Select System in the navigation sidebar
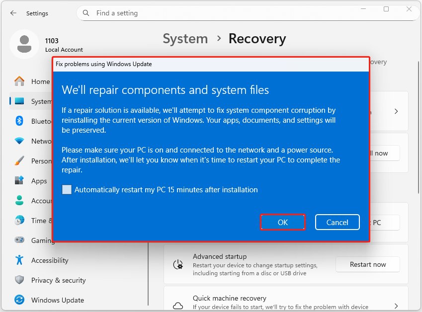 click(19, 101)
